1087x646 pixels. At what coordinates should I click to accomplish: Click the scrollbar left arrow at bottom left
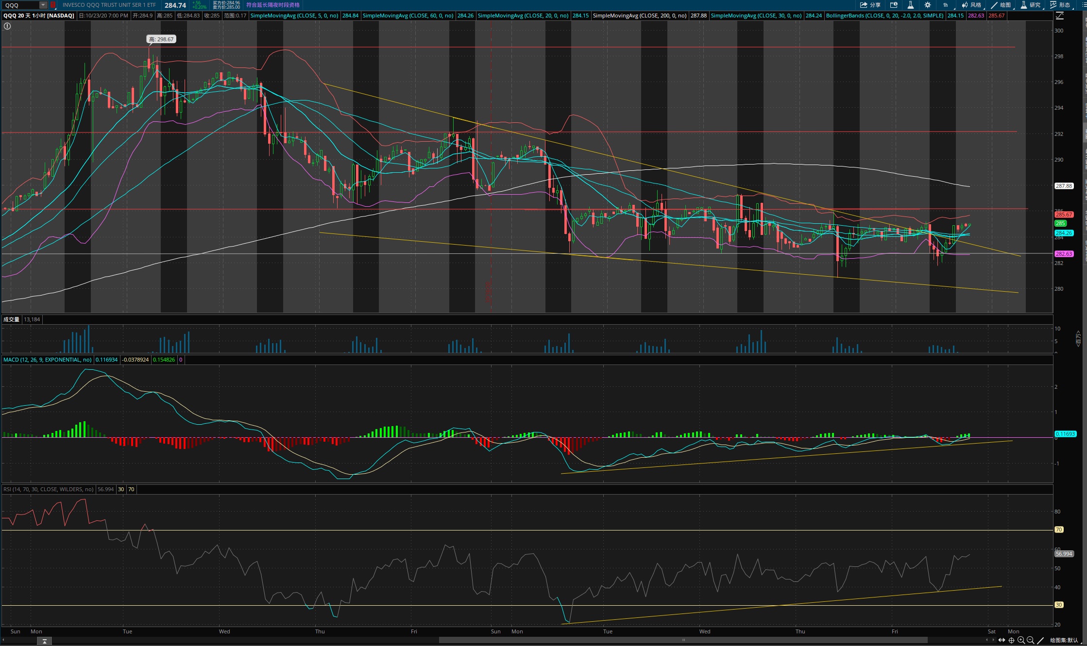2,641
